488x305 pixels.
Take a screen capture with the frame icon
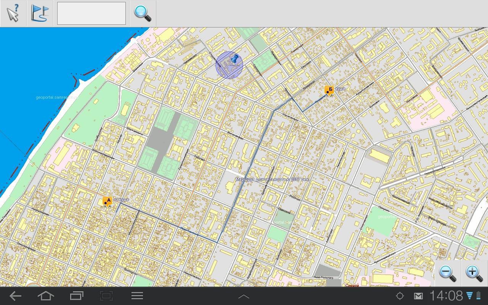[106, 296]
